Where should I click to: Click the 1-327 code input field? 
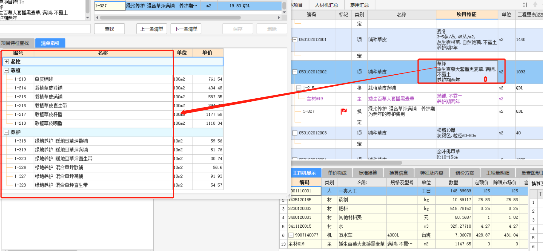click(110, 6)
